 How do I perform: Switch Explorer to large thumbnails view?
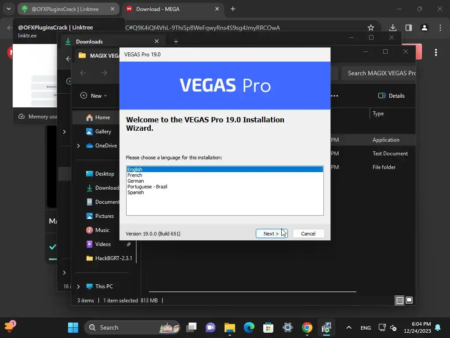click(409, 300)
